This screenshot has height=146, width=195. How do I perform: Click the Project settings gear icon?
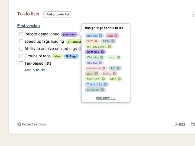pos(19,124)
